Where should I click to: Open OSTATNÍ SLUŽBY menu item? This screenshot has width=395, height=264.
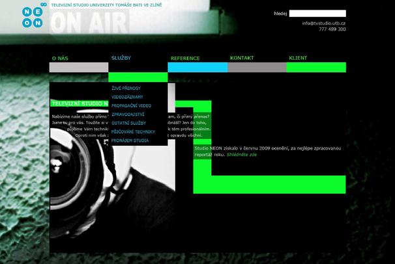click(x=128, y=123)
